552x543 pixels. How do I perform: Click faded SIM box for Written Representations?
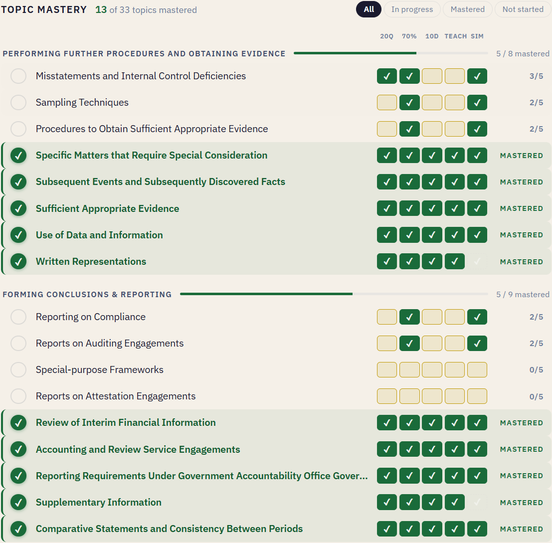[x=477, y=261]
